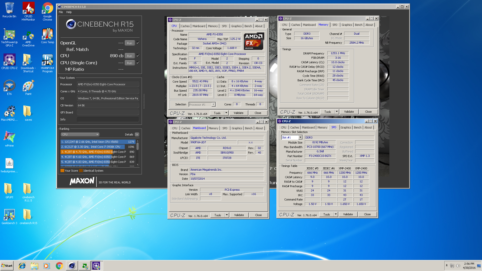
Task: Switch to Cinebench taskbar icon
Action: 72,266
